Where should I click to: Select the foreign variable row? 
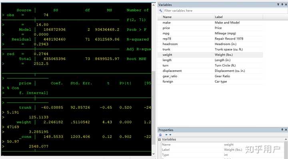click(x=210, y=82)
